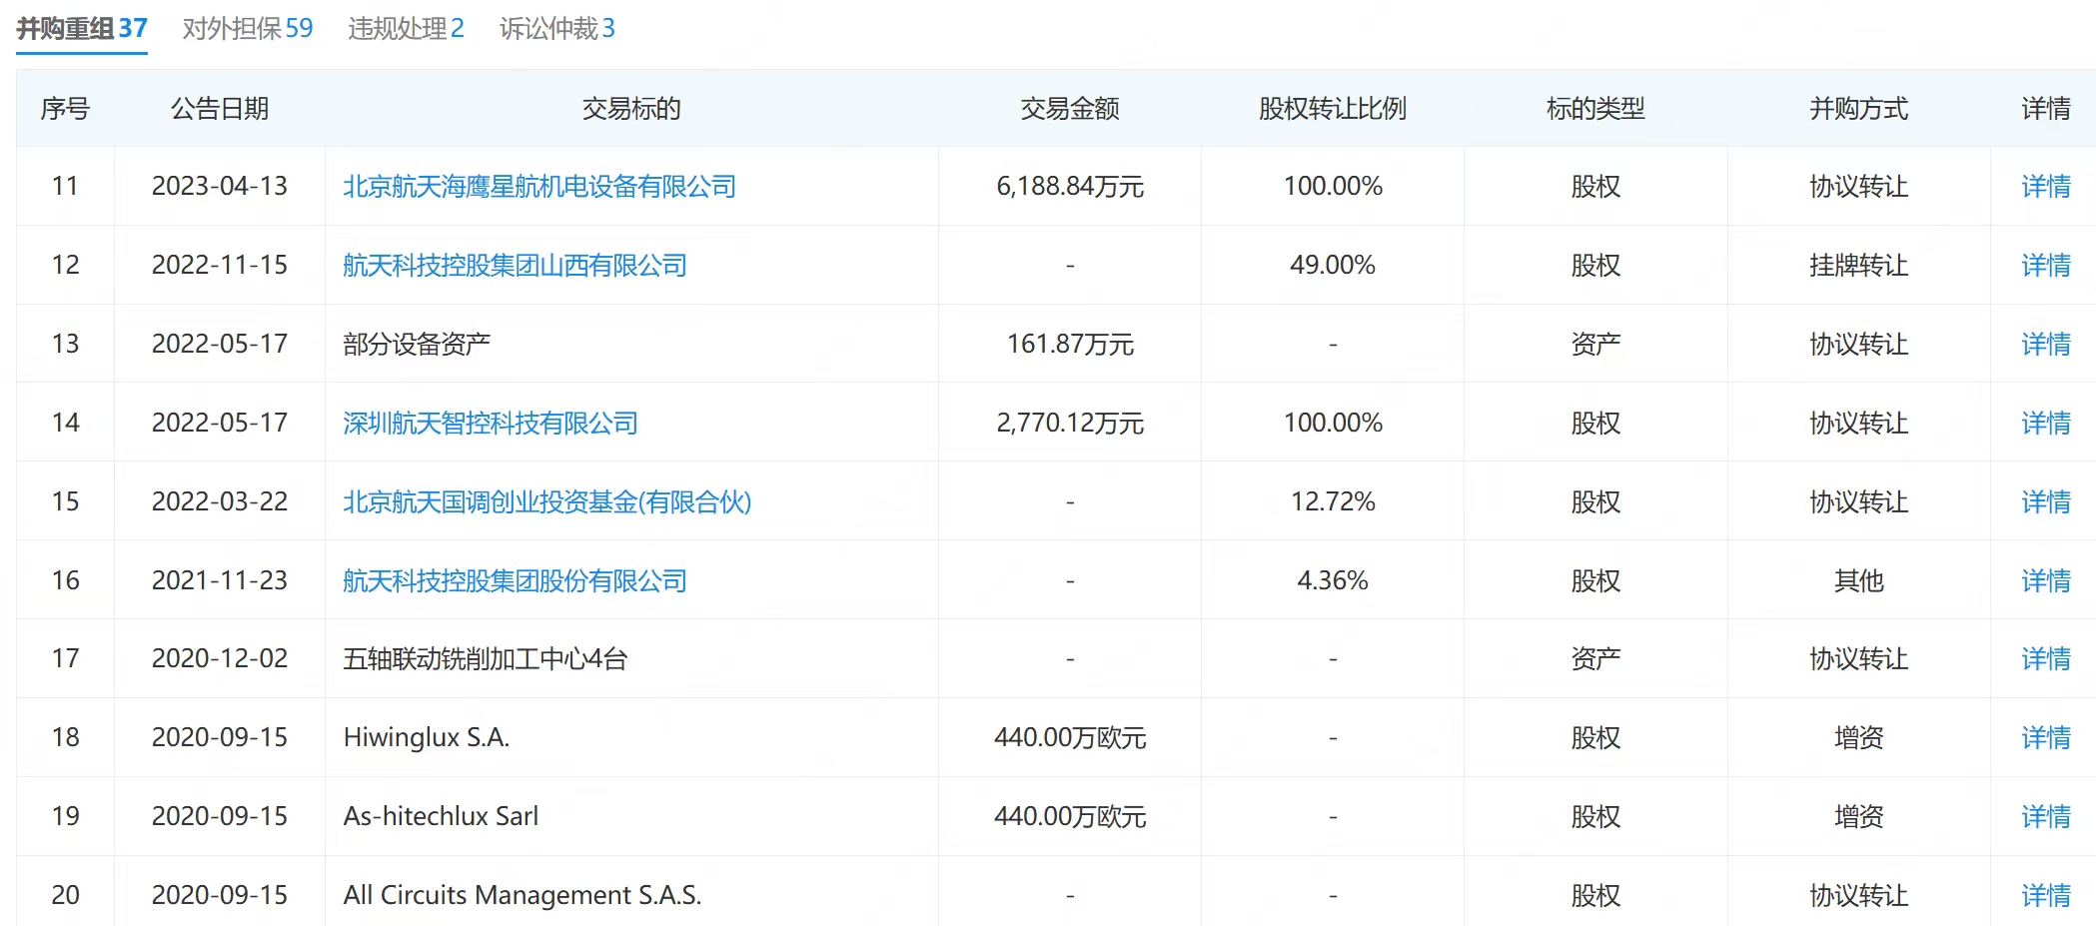Click the 4.36% ratio cell

point(1333,581)
